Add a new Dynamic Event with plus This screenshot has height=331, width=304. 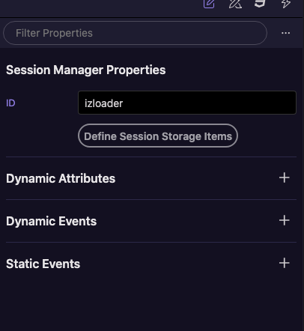click(285, 220)
